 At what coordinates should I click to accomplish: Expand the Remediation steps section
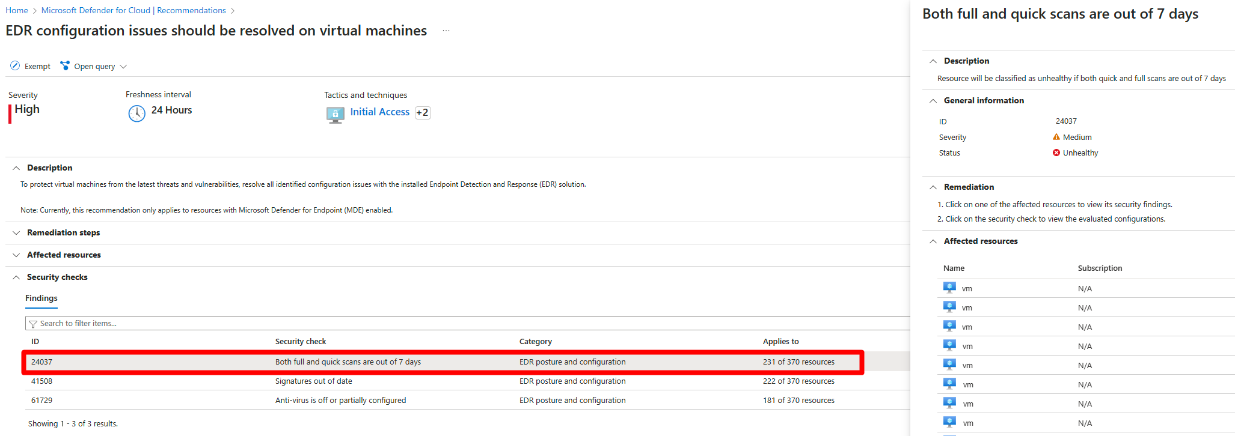coord(16,233)
